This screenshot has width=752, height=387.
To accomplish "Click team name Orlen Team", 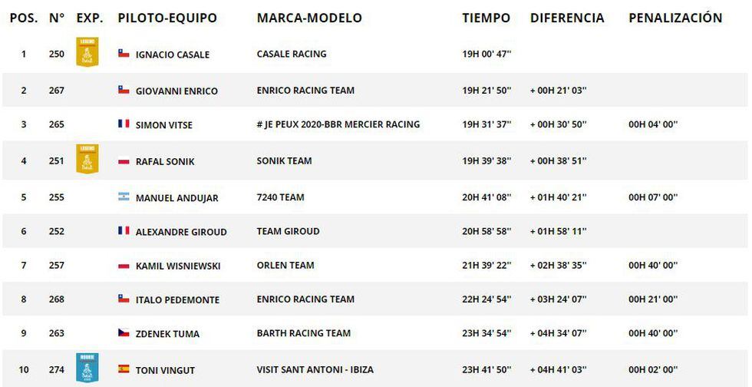I will tap(285, 266).
